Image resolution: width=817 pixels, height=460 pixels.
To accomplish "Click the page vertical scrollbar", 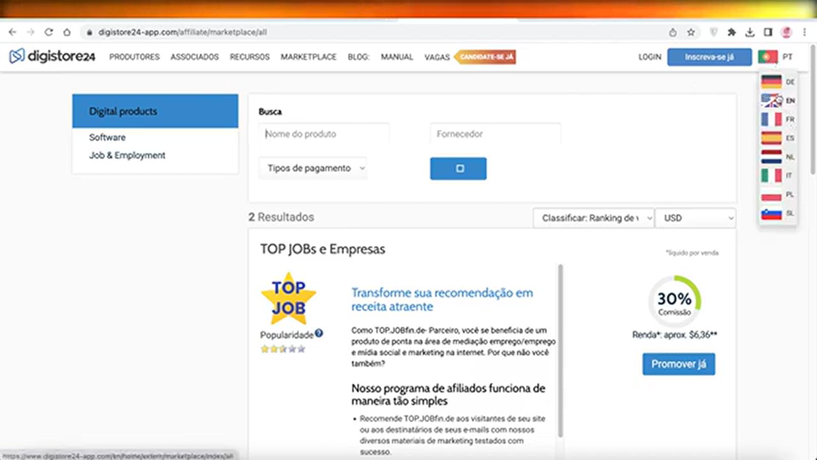I will tap(813, 109).
